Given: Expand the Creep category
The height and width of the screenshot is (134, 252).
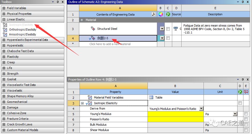Looking at the screenshot, I should click(4, 62).
